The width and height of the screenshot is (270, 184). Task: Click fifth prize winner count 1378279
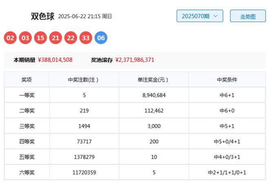click(x=84, y=157)
